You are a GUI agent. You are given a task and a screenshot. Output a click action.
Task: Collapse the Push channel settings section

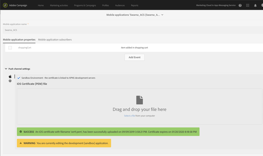[6, 69]
